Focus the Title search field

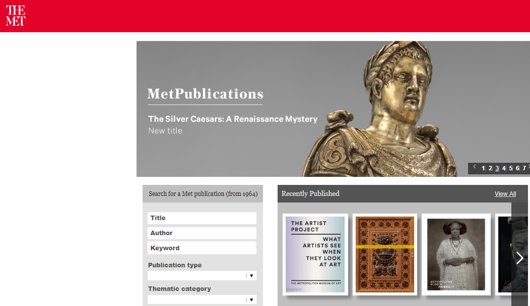(202, 218)
